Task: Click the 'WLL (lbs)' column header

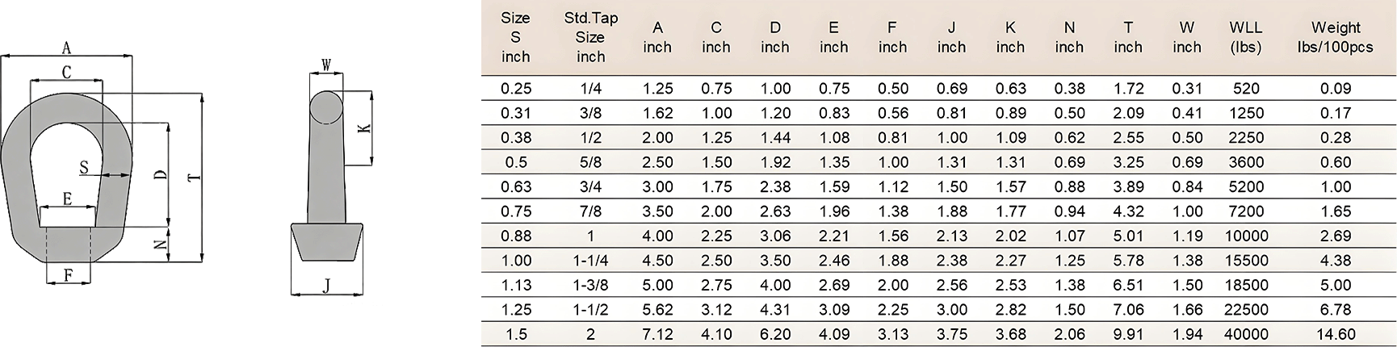Action: coord(1245,37)
